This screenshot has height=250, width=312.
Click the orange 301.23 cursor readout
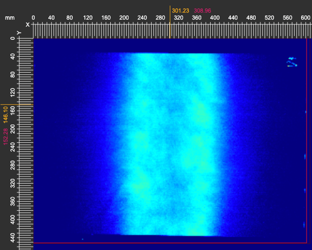click(181, 10)
